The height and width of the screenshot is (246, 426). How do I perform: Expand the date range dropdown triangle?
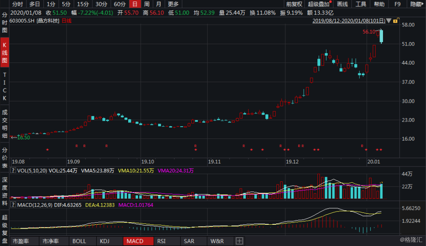pyautogui.click(x=389, y=20)
